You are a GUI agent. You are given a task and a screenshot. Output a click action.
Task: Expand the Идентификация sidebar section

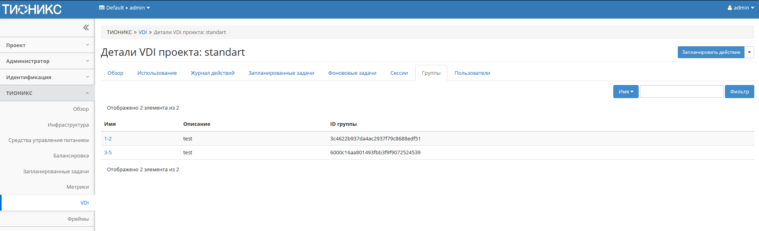pos(47,77)
